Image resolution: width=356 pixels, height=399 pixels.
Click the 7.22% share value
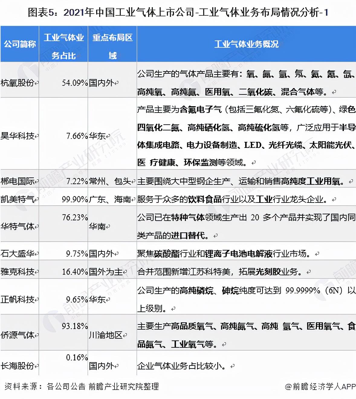[77, 181]
